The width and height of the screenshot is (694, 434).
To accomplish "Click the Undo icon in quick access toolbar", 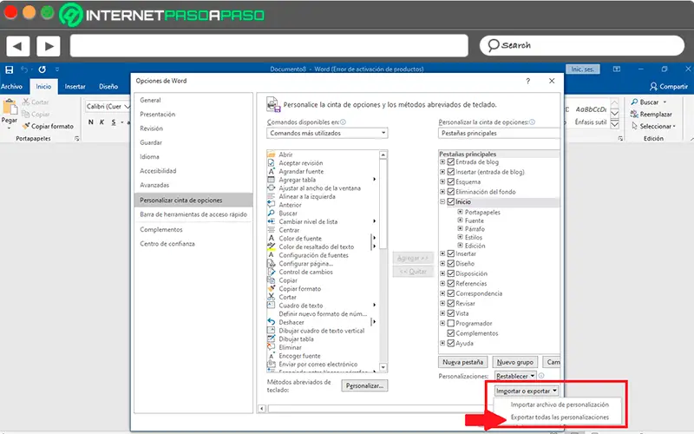I will 24,69.
